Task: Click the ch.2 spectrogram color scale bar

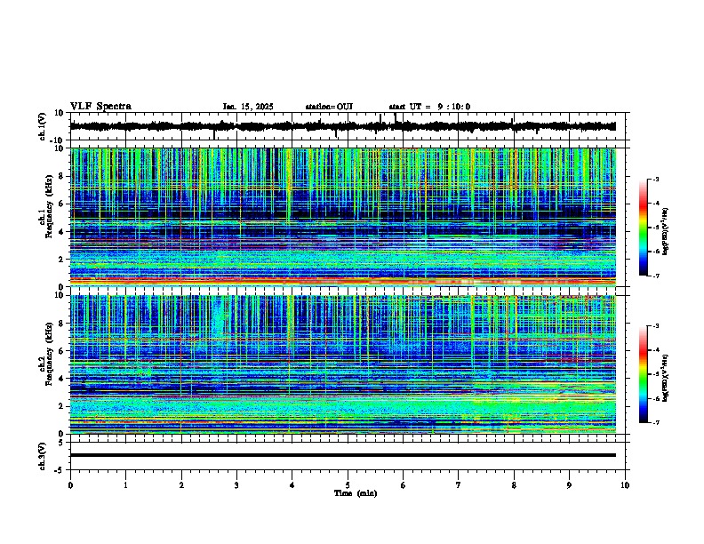Action: point(643,374)
